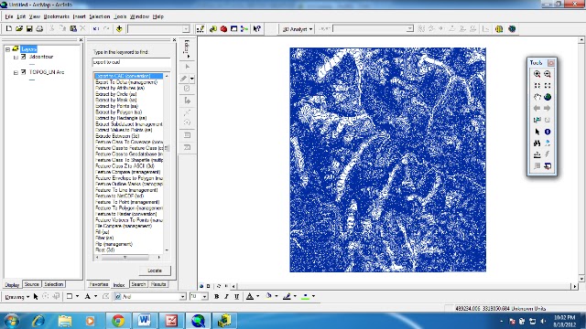Image resolution: width=586 pixels, height=329 pixels.
Task: Switch to the Source tab
Action: click(x=31, y=284)
